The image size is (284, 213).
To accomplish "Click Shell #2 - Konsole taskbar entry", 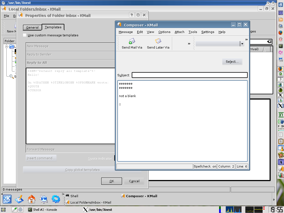I will (x=42, y=210).
